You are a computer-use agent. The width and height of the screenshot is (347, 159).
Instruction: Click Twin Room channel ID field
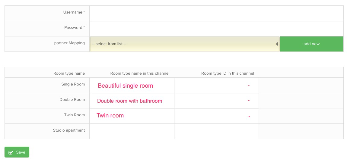click(x=216, y=116)
